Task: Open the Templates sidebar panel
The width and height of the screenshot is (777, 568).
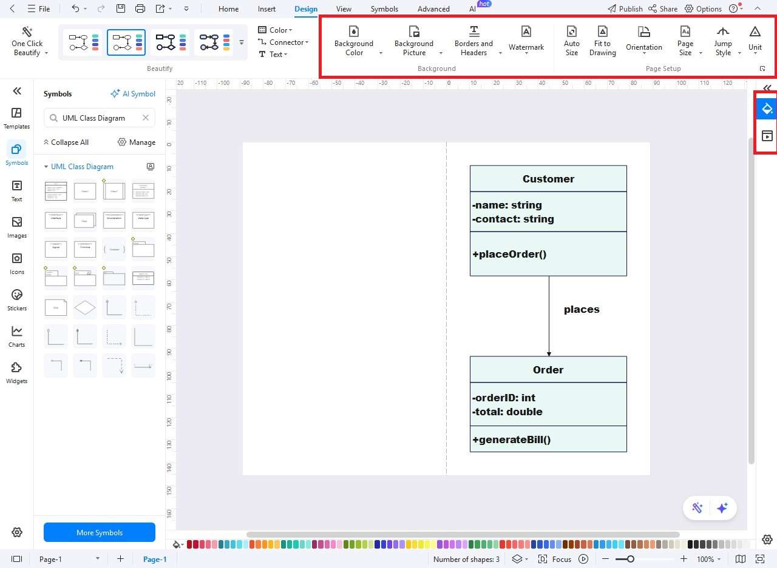Action: (x=17, y=118)
